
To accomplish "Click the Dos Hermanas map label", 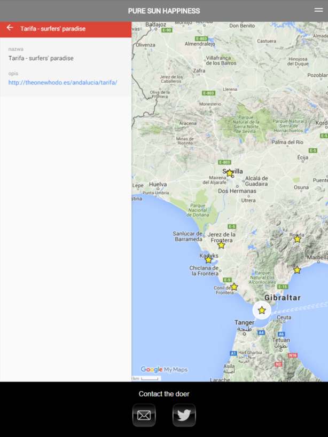I will point(237,191).
